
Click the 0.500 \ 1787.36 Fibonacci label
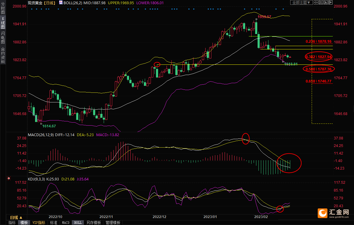tap(319, 69)
